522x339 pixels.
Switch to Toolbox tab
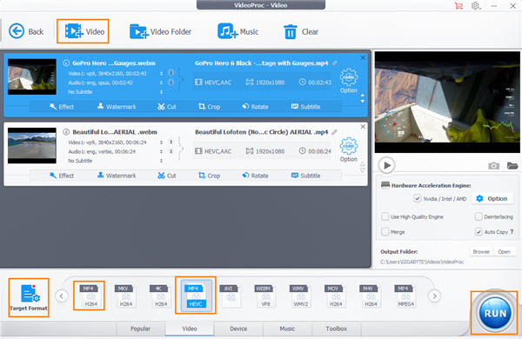pyautogui.click(x=336, y=329)
